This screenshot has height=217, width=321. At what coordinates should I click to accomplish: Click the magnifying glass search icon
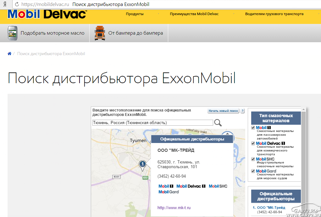[218, 123]
